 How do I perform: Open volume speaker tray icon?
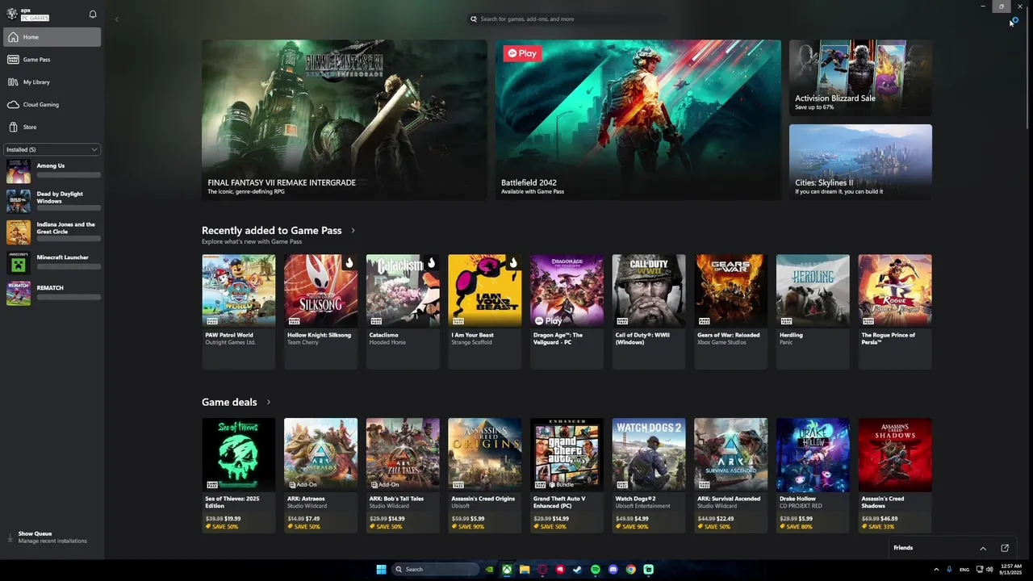989,569
